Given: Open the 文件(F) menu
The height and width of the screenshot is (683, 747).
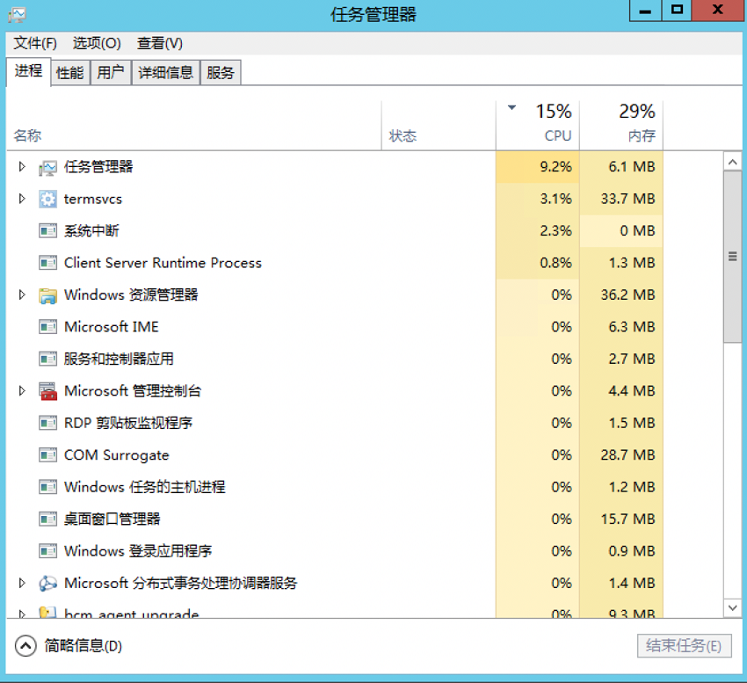Looking at the screenshot, I should (35, 43).
